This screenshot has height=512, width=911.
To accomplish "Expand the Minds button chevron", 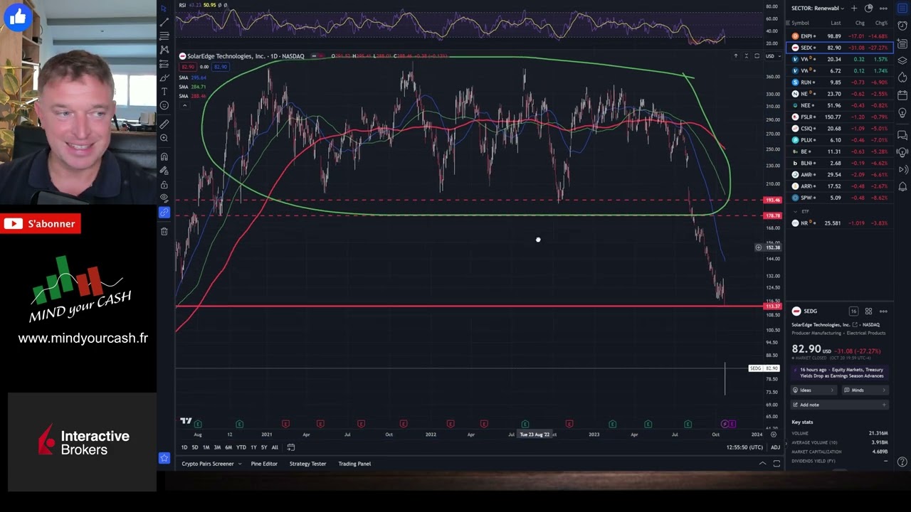I will click(x=884, y=390).
